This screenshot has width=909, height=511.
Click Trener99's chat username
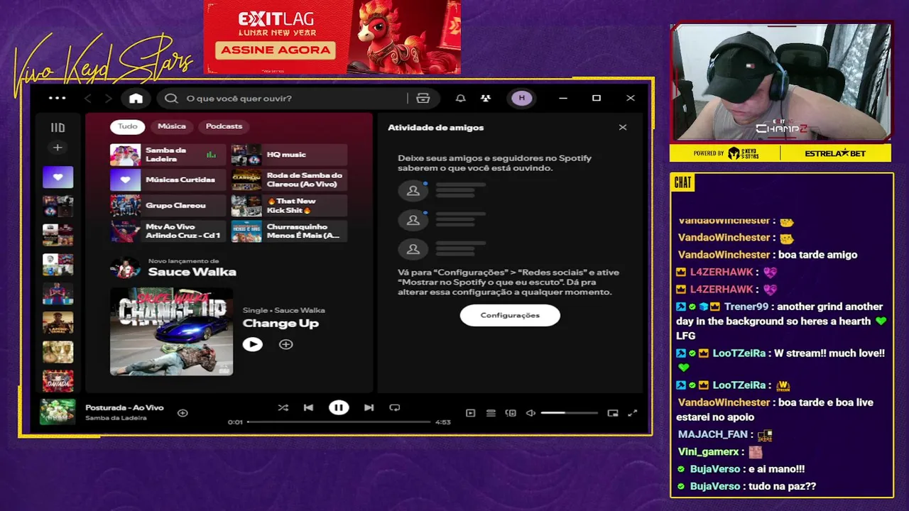746,307
